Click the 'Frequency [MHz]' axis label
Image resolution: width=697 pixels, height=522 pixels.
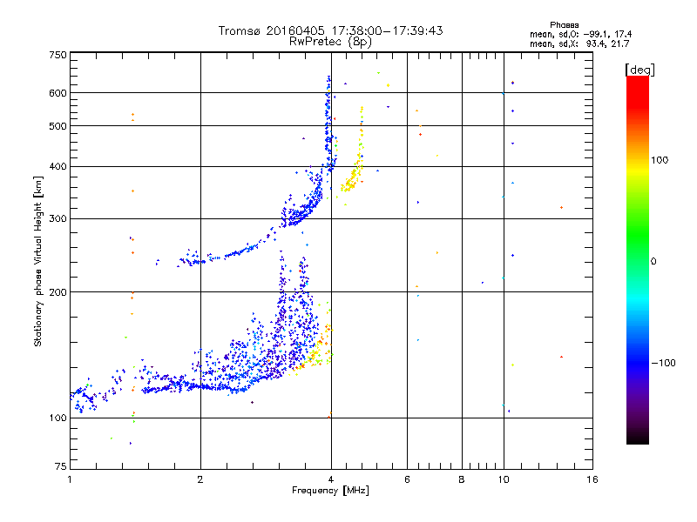point(330,491)
